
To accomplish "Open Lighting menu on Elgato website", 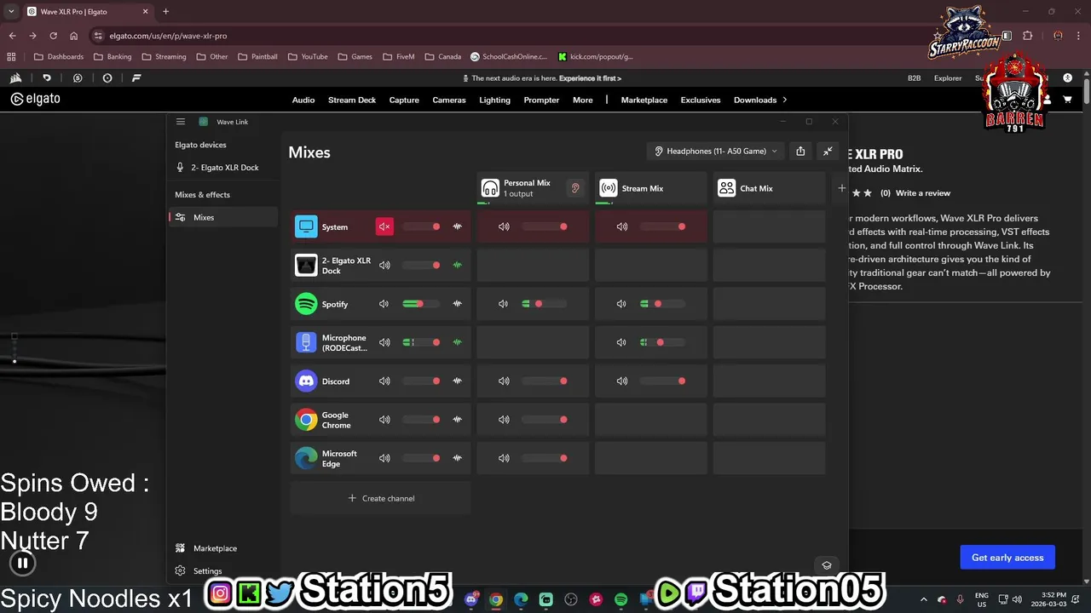I will (494, 100).
